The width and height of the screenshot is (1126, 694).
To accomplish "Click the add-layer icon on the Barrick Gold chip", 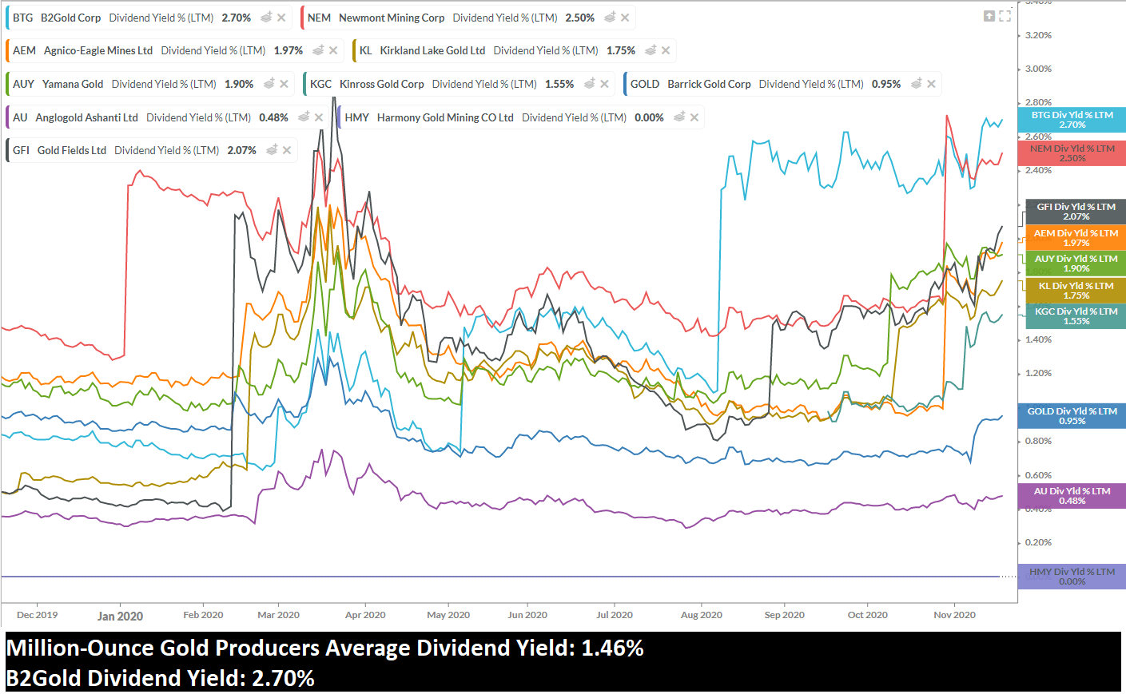I will point(916,84).
